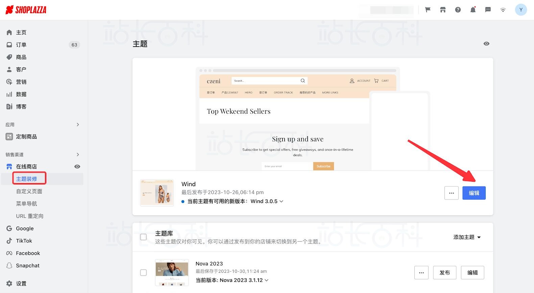Check the 主题库 select-all checkbox
The height and width of the screenshot is (293, 534).
(x=143, y=237)
